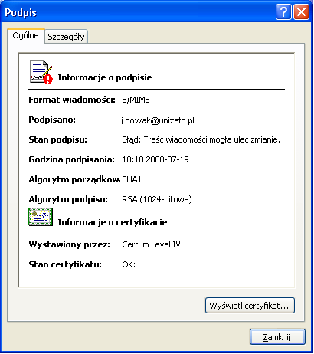Click the green certificate icon
The width and height of the screenshot is (314, 354).
click(41, 217)
